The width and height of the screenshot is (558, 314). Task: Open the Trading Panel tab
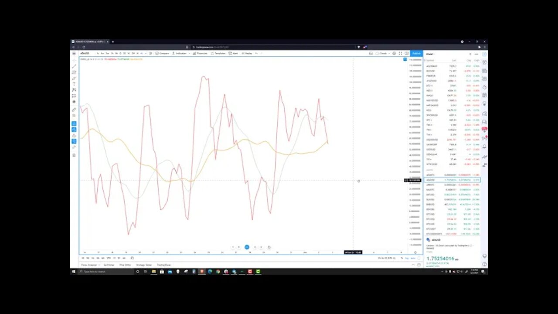coord(164,265)
